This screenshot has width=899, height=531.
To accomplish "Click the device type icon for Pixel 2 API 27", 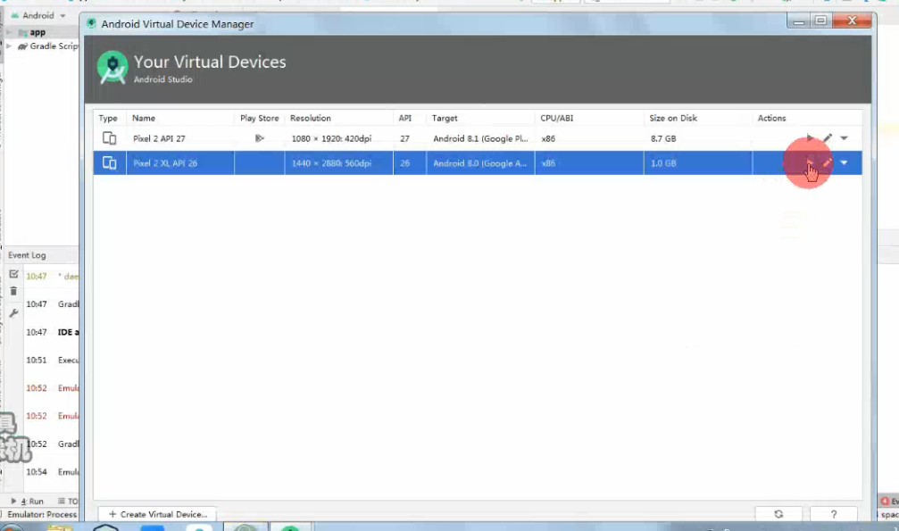I will (x=109, y=138).
